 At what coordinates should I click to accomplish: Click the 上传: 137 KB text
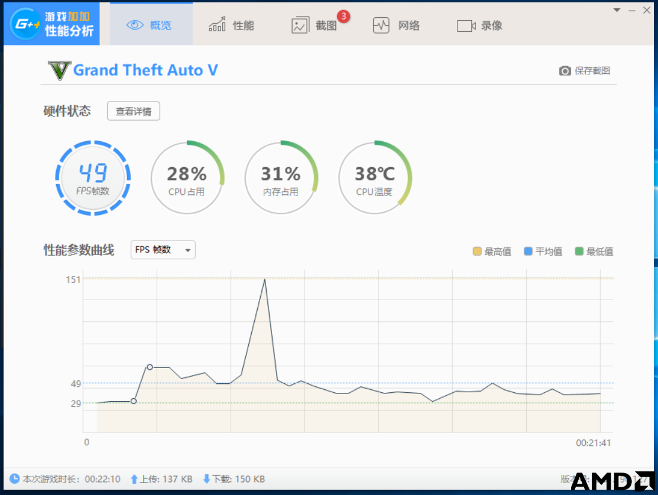[x=166, y=479]
